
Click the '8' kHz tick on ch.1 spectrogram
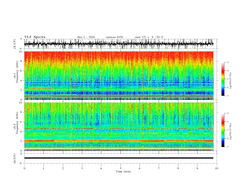pyautogui.click(x=22, y=61)
